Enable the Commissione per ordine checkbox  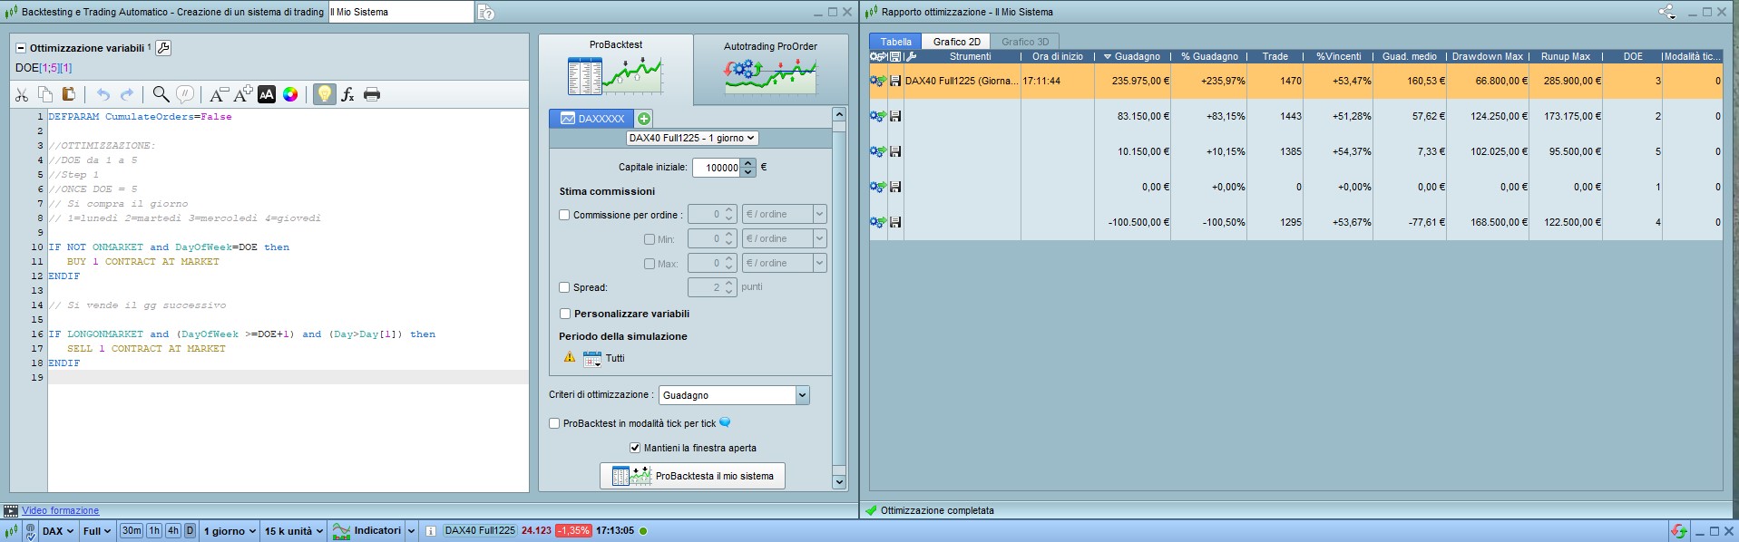point(564,215)
